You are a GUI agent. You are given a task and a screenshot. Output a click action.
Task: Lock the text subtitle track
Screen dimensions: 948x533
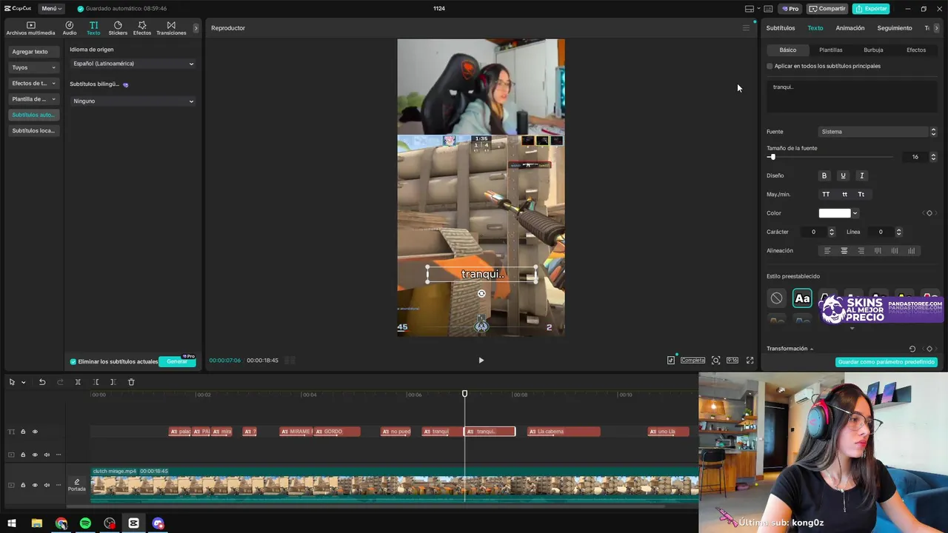click(23, 432)
